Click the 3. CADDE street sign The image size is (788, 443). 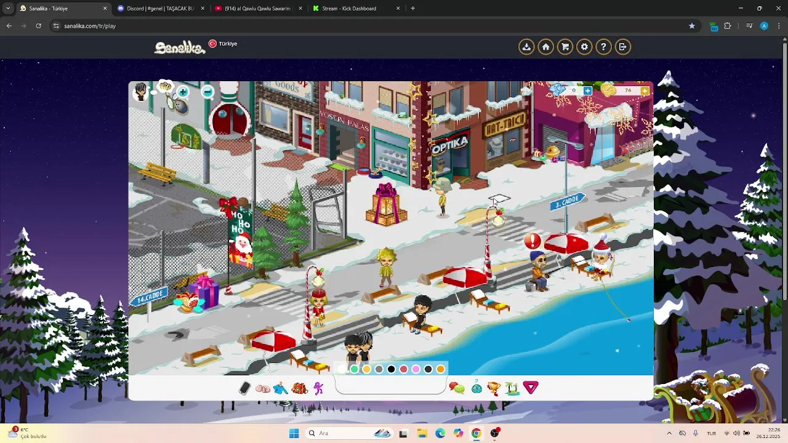coord(567,202)
